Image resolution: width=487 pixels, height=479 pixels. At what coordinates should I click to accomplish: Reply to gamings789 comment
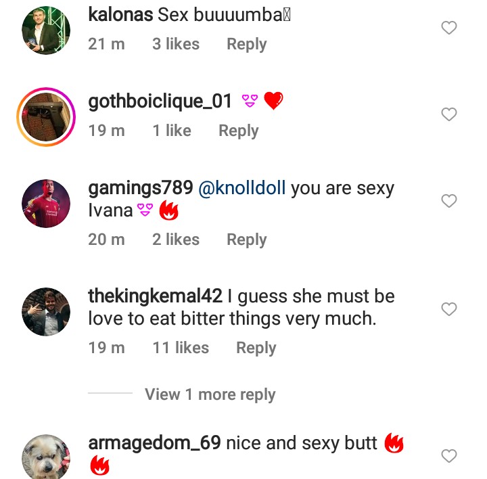pyautogui.click(x=246, y=239)
